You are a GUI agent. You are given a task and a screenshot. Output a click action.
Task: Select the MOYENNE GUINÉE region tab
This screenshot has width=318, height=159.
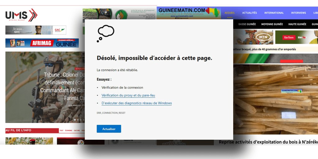(272, 24)
